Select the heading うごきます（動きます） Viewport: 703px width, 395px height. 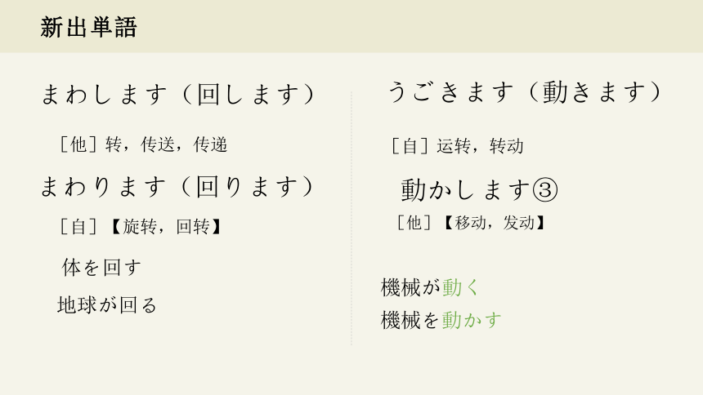pyautogui.click(x=526, y=91)
